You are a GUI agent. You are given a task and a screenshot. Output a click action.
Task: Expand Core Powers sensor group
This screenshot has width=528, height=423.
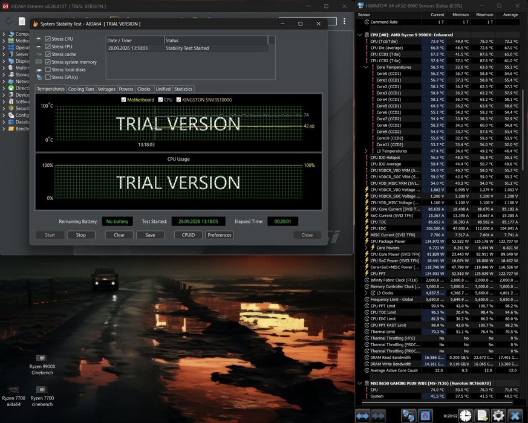[x=366, y=248]
